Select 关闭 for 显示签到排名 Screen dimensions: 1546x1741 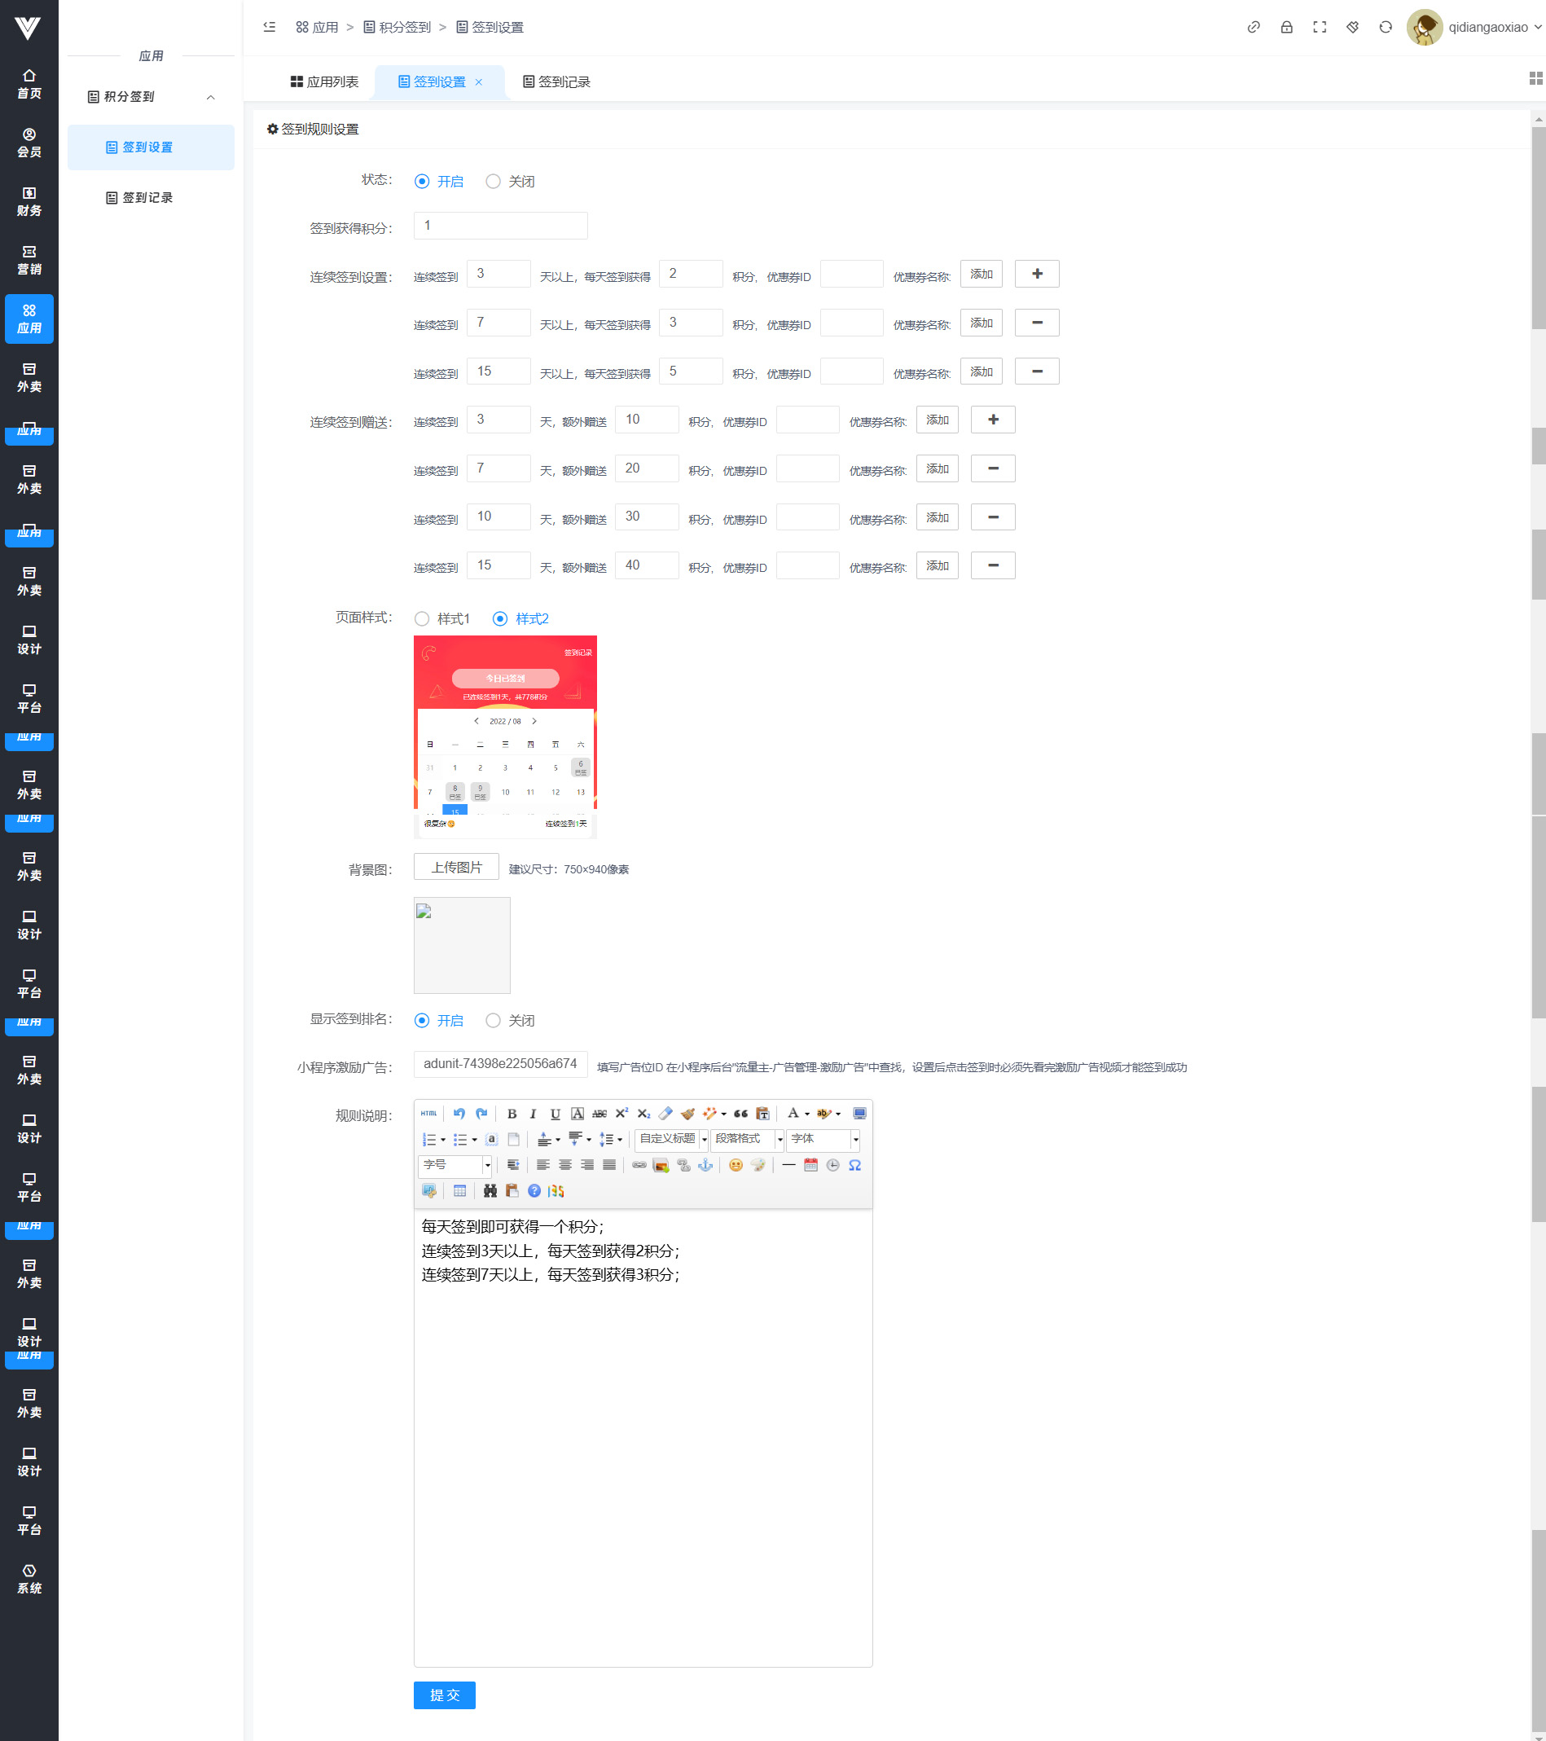(493, 1021)
